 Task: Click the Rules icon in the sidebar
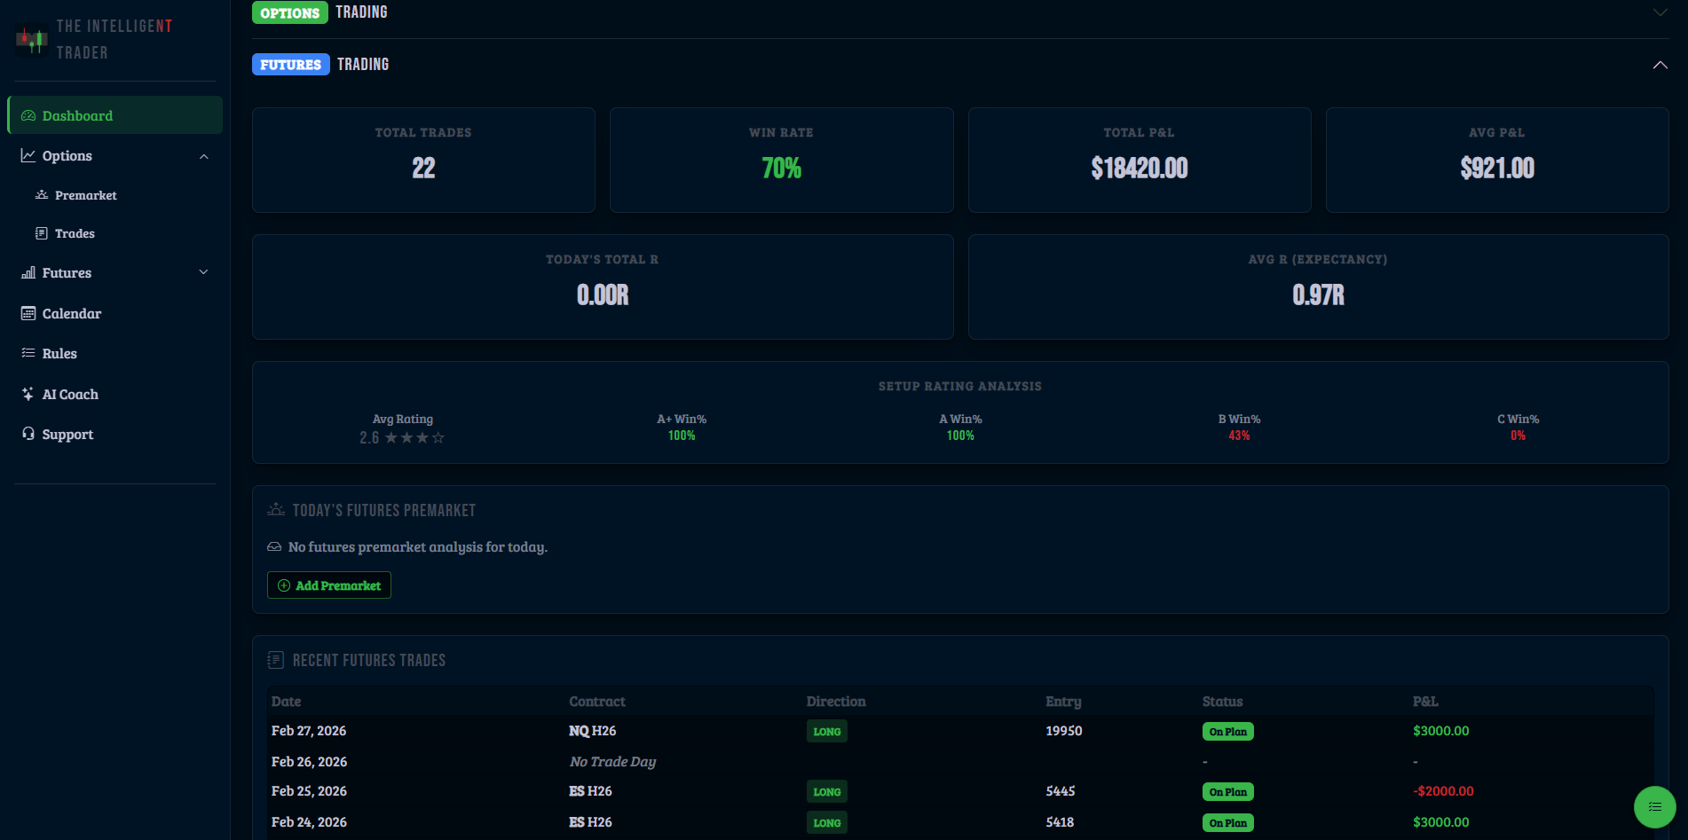[28, 353]
